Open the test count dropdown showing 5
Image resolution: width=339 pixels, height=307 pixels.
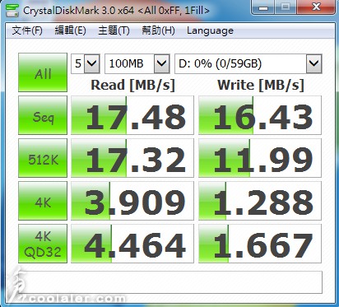click(x=86, y=63)
